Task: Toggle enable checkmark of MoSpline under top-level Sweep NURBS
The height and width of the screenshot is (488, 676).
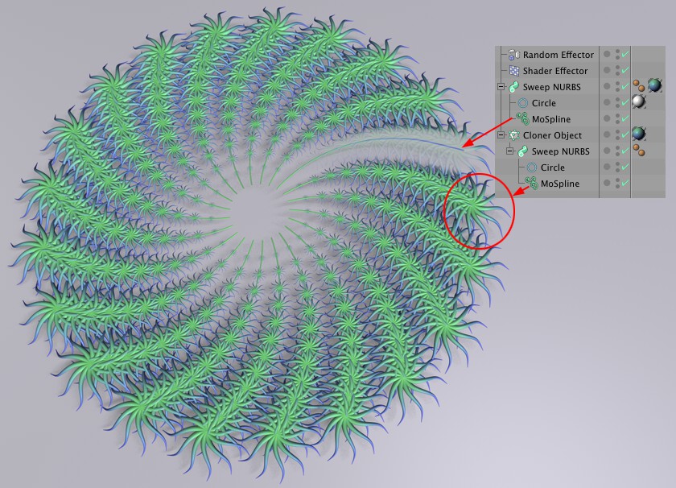Action: (x=625, y=118)
